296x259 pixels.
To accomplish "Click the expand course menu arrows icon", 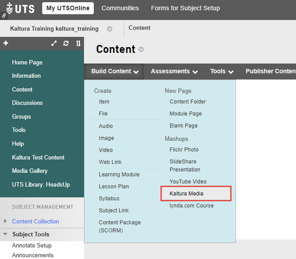I will click(54, 43).
